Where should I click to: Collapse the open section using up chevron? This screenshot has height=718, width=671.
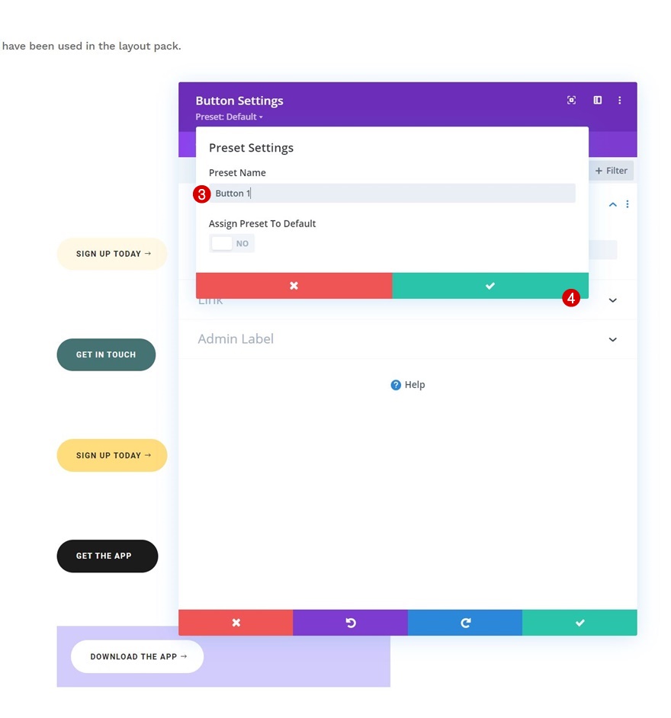tap(612, 204)
